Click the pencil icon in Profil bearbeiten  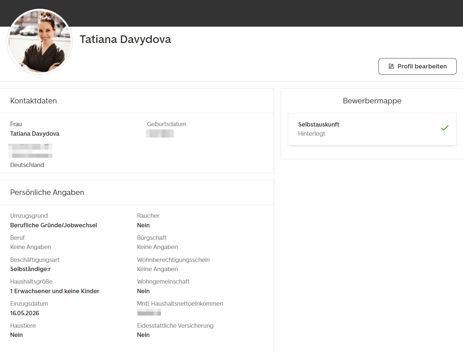point(391,66)
